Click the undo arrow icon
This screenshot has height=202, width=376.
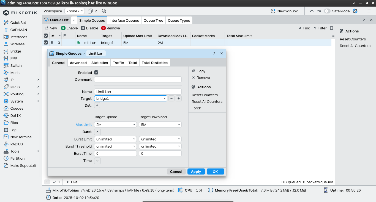311,11
